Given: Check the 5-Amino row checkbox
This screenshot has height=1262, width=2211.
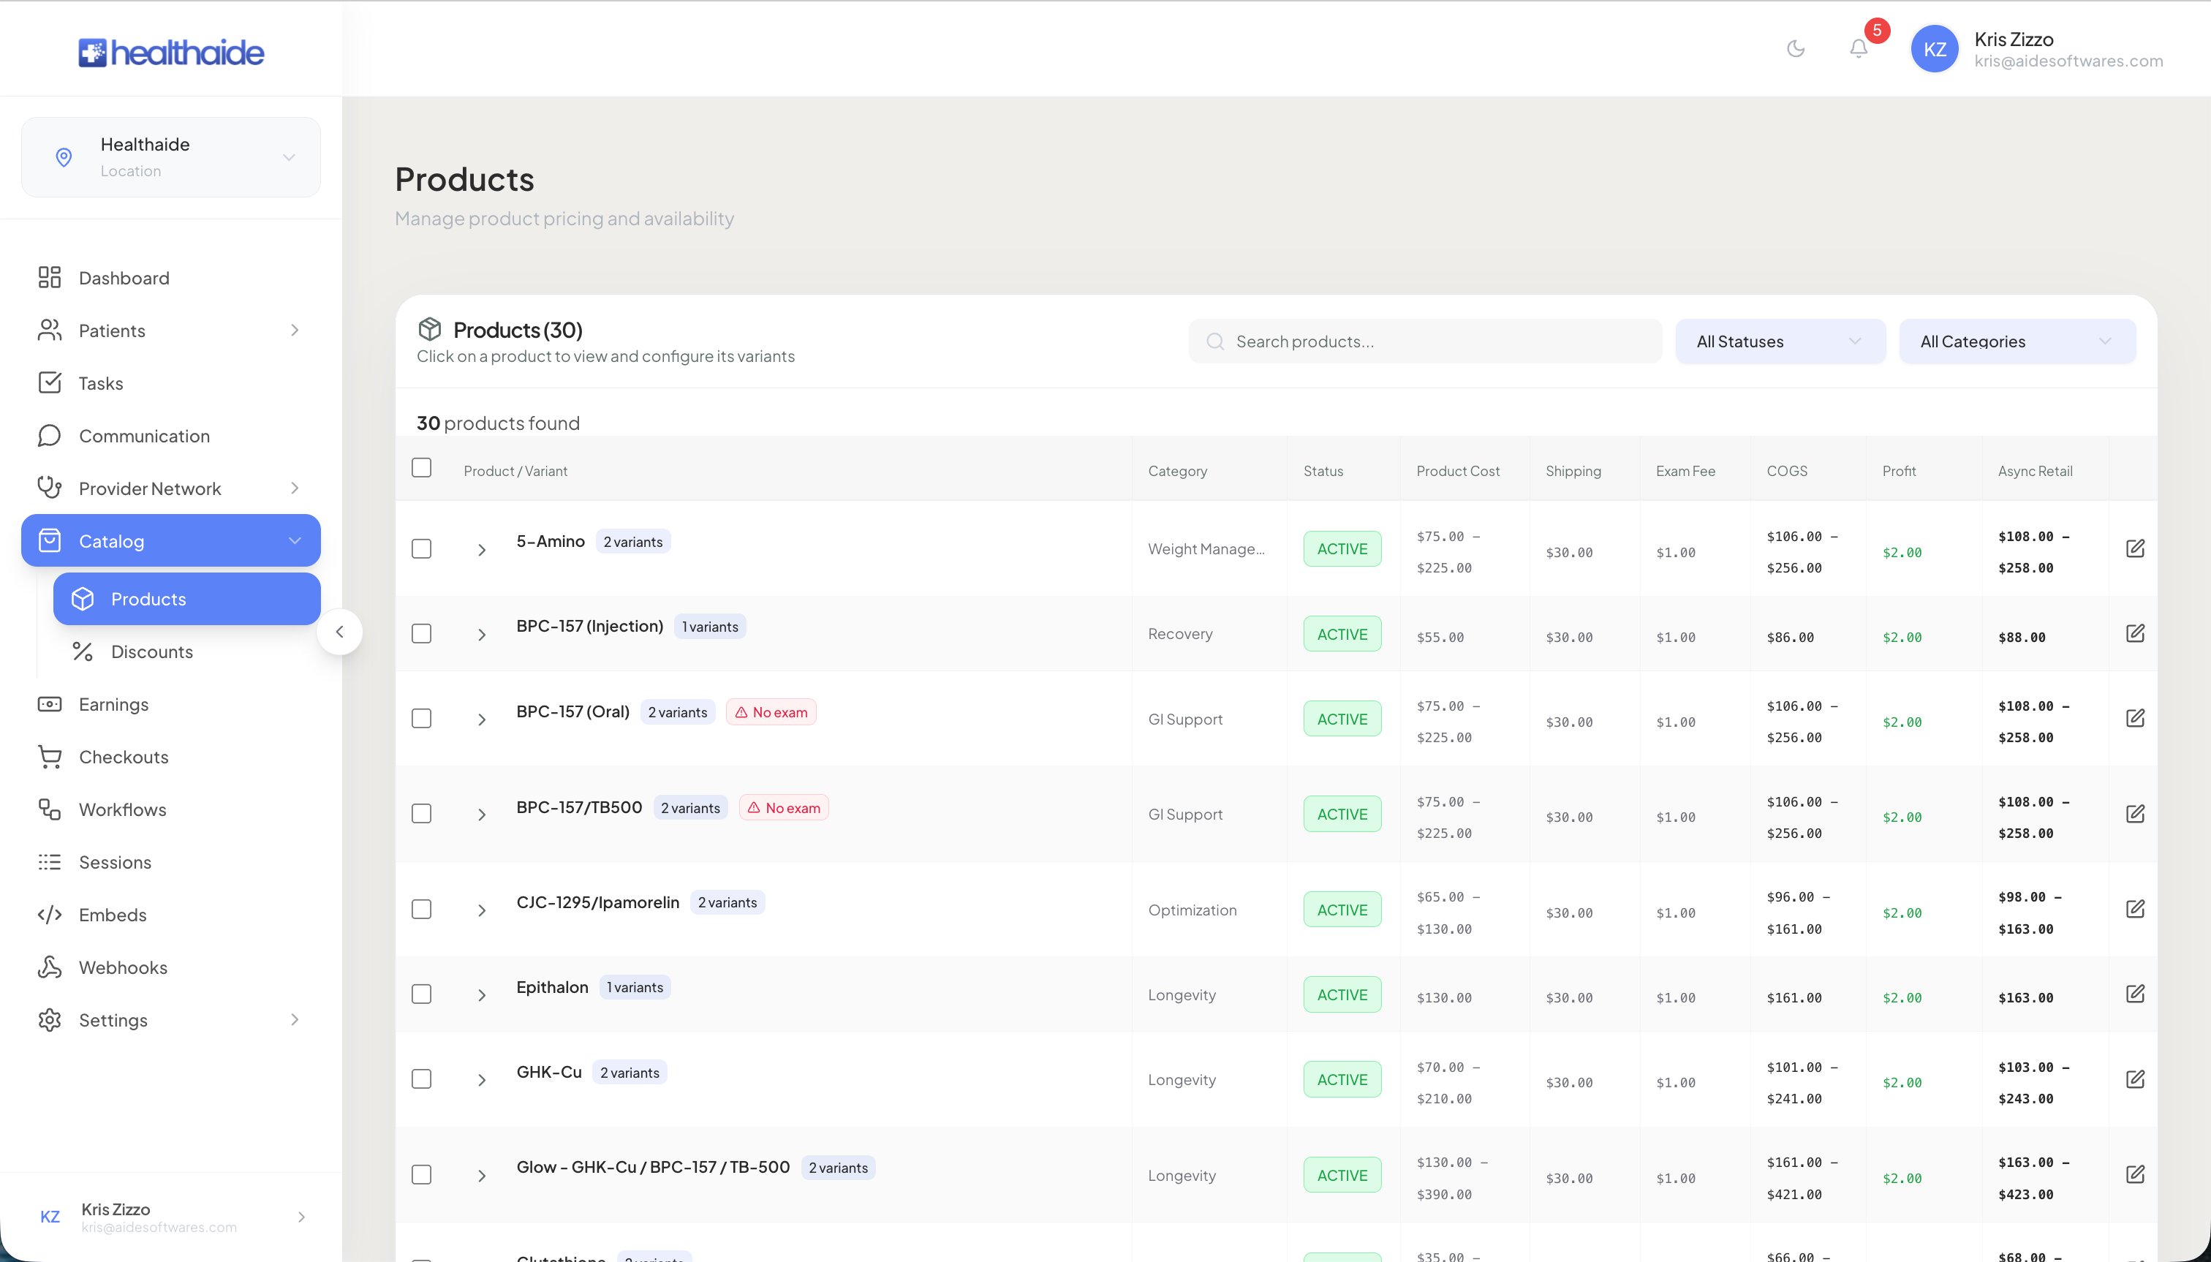Looking at the screenshot, I should (421, 548).
